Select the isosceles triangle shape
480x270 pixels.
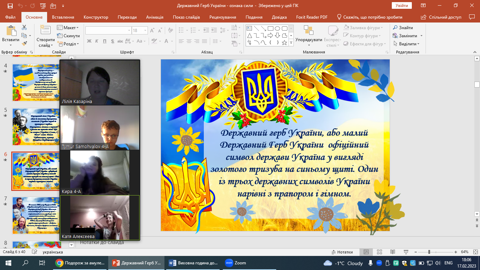pos(249,36)
